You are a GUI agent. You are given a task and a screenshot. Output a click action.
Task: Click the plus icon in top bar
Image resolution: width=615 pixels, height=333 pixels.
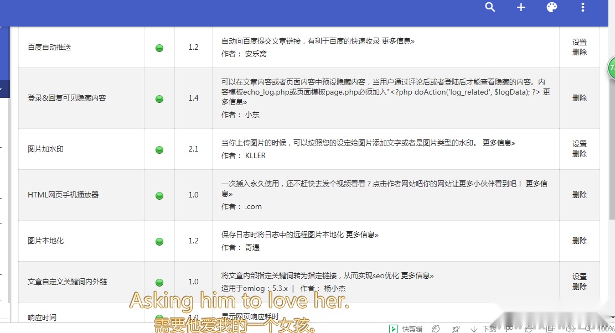(x=521, y=7)
